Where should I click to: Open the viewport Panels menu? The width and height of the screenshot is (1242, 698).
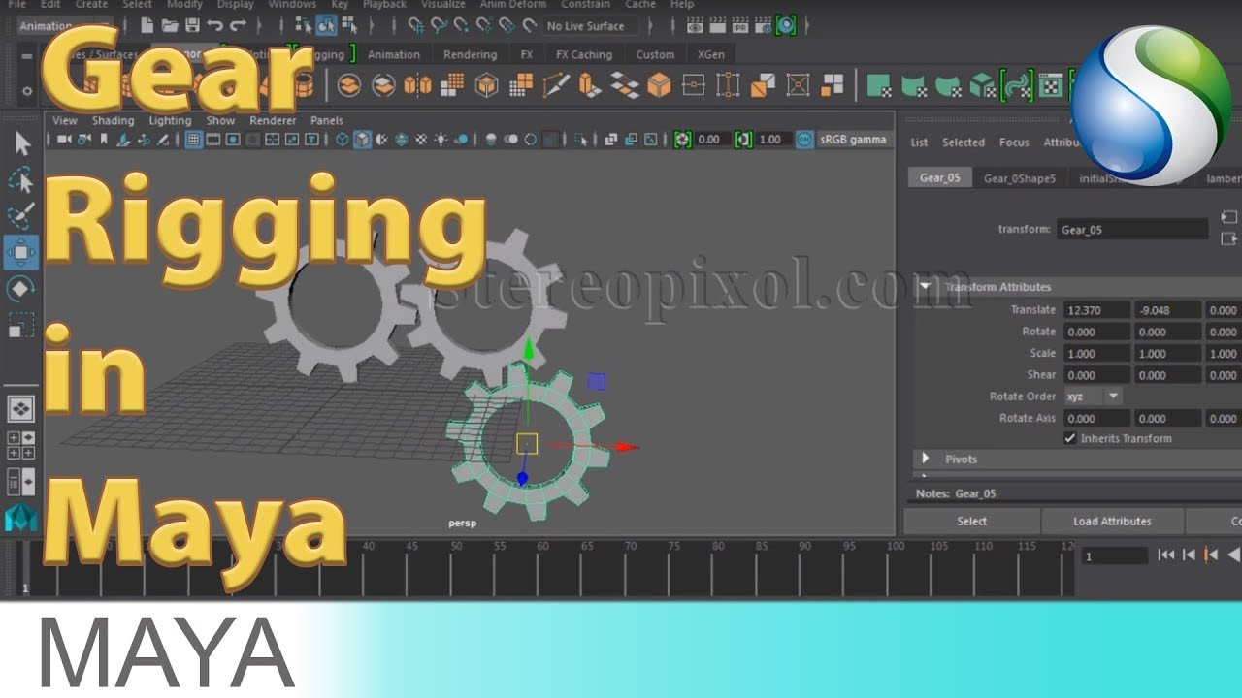[x=327, y=121]
